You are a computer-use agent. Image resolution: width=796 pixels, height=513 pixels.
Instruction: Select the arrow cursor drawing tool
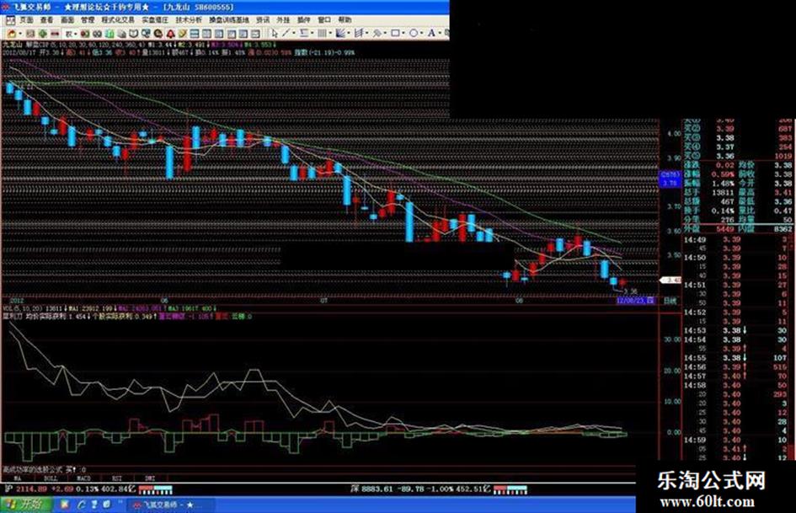click(x=274, y=34)
